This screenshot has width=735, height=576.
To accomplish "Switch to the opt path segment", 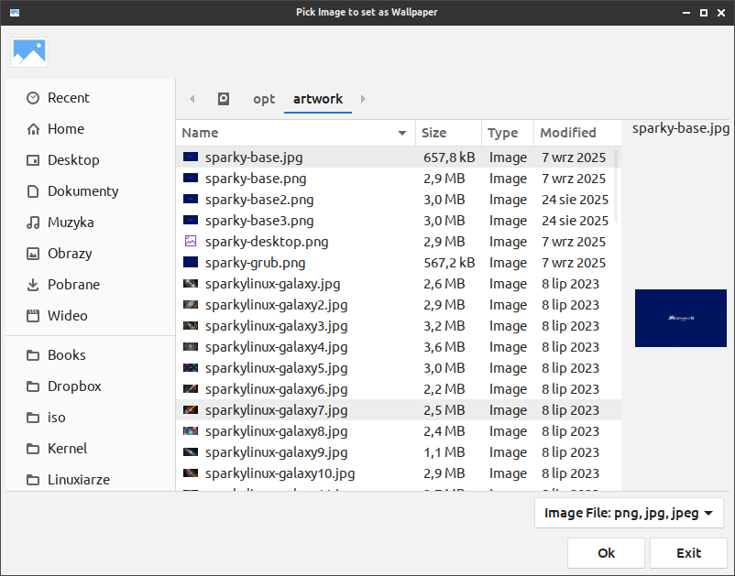I will point(264,99).
